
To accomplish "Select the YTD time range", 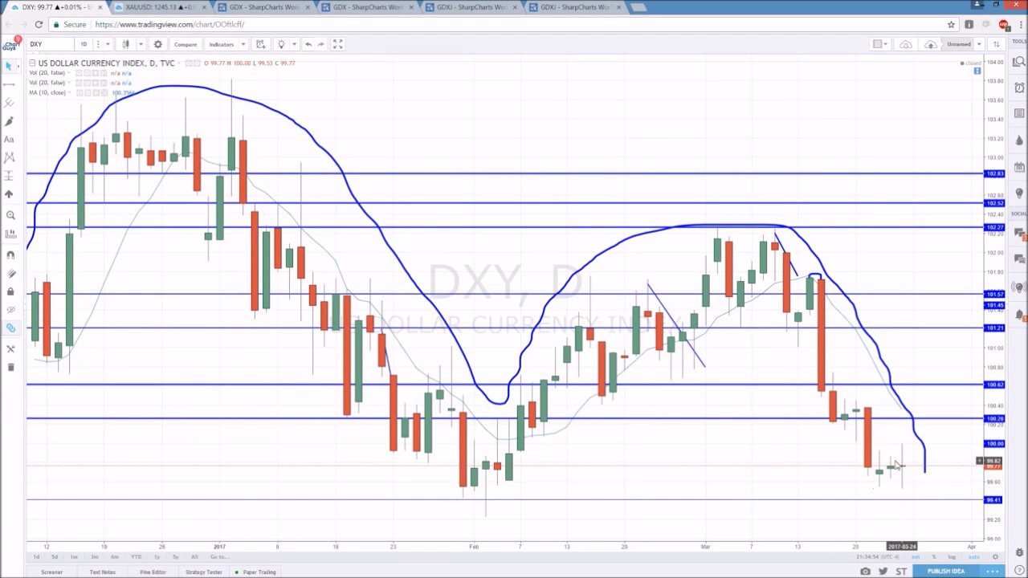I will (136, 557).
